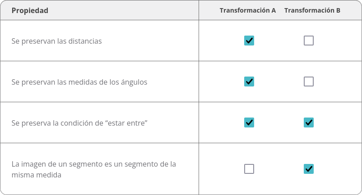This screenshot has width=362, height=195.
Task: Toggle Transformación A checkbox for “estar entre” row
Action: (x=249, y=122)
